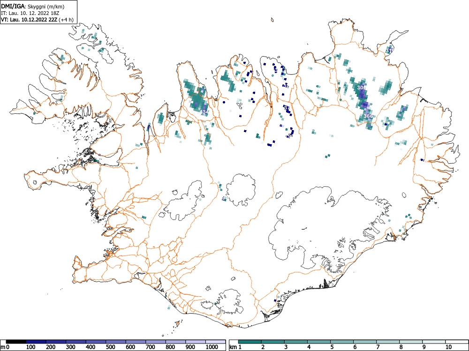The height and width of the screenshot is (351, 469).
Task: Click the '600' label on metre scale
Action: pos(130,347)
